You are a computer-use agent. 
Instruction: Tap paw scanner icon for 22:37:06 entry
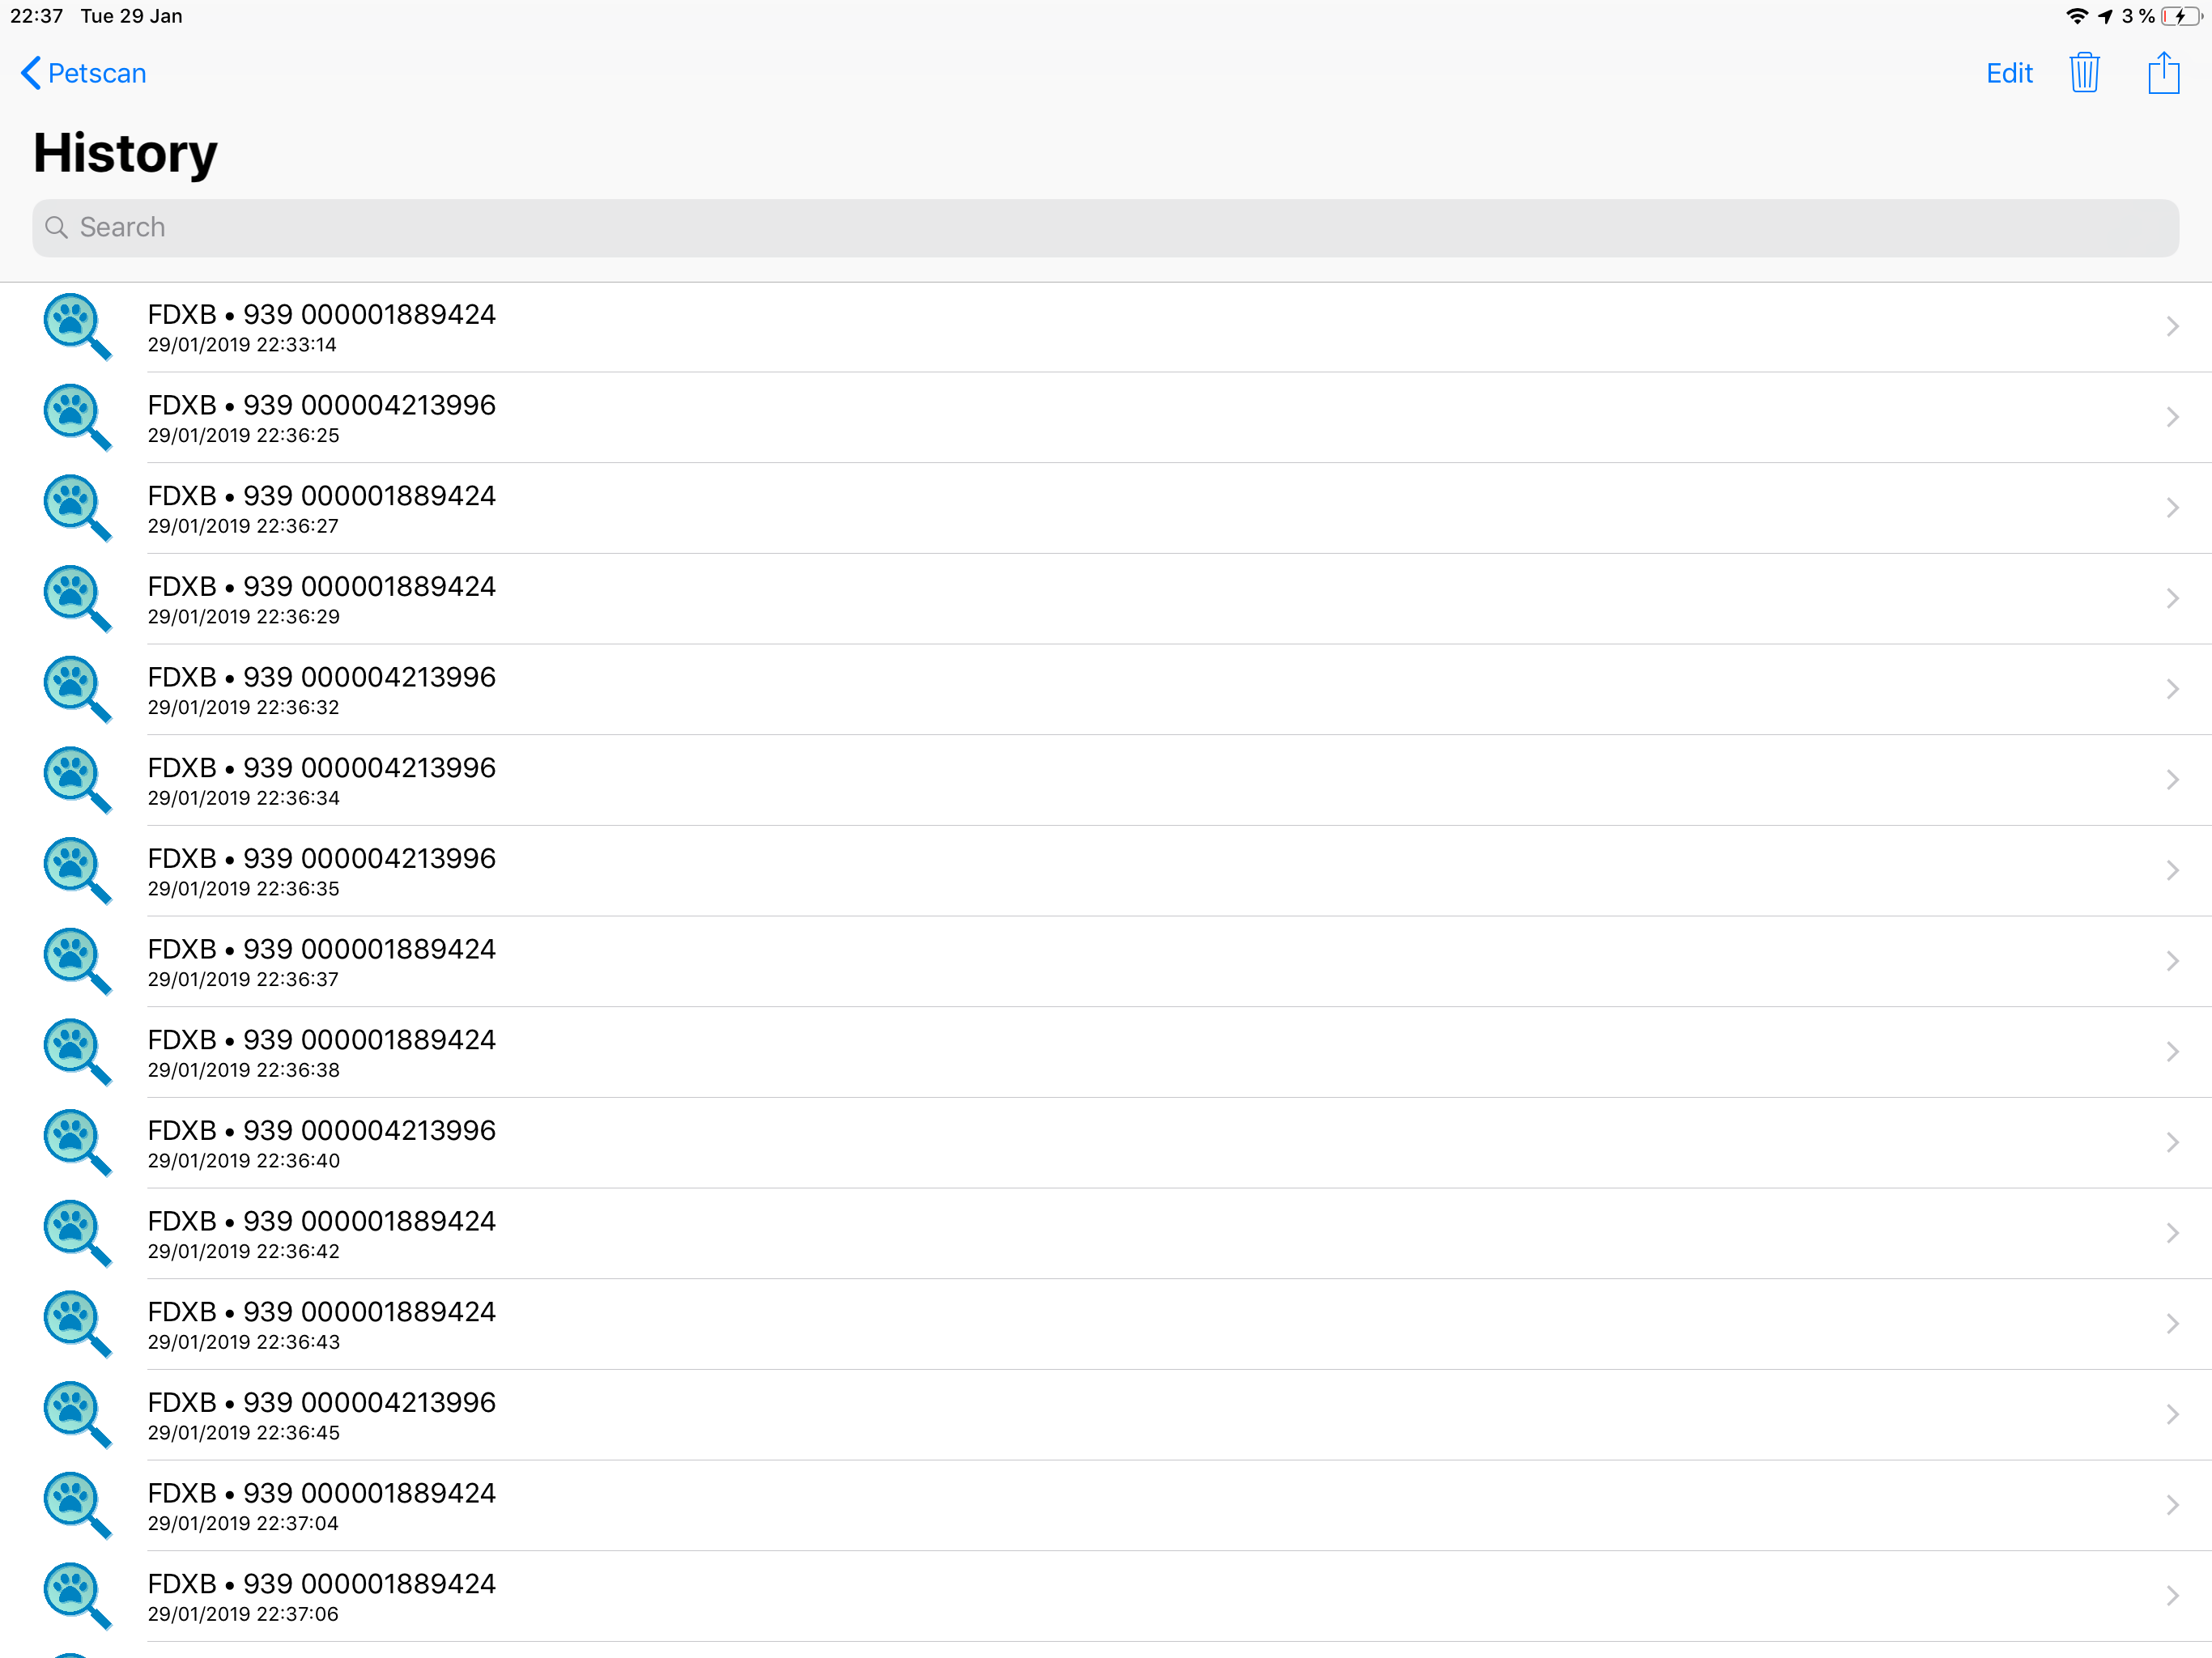point(76,1596)
